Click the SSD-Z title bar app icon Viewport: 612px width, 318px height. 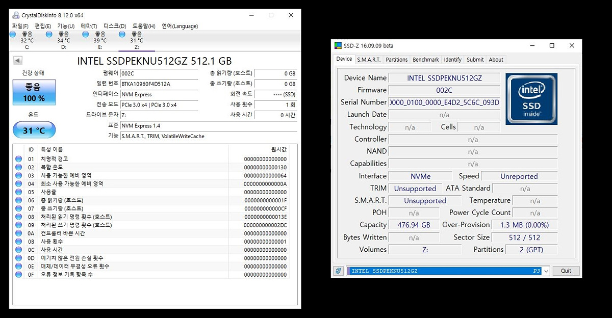[338, 45]
